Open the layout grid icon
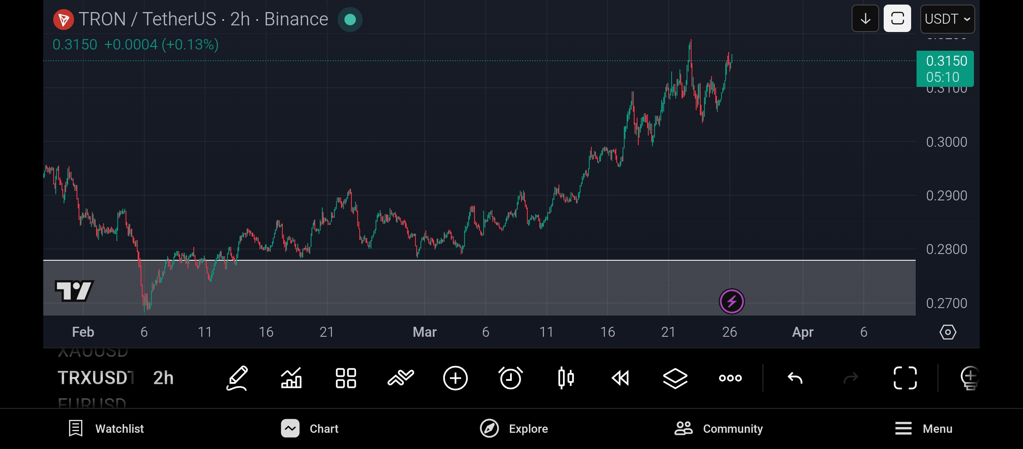Viewport: 1023px width, 449px height. pyautogui.click(x=346, y=378)
